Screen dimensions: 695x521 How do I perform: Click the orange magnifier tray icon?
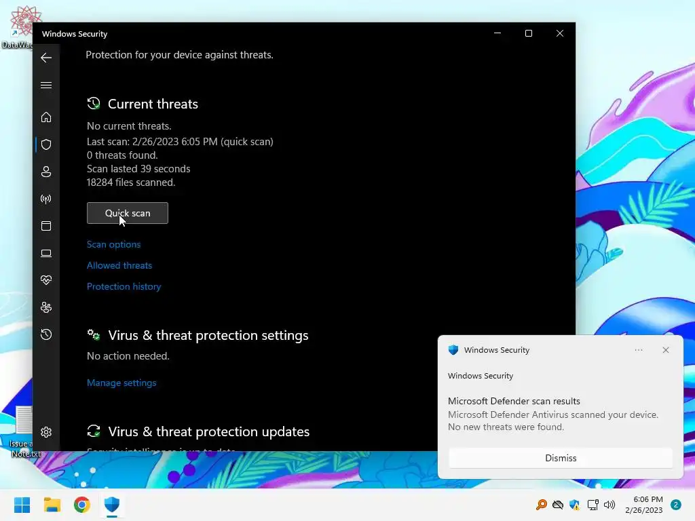coord(541,505)
